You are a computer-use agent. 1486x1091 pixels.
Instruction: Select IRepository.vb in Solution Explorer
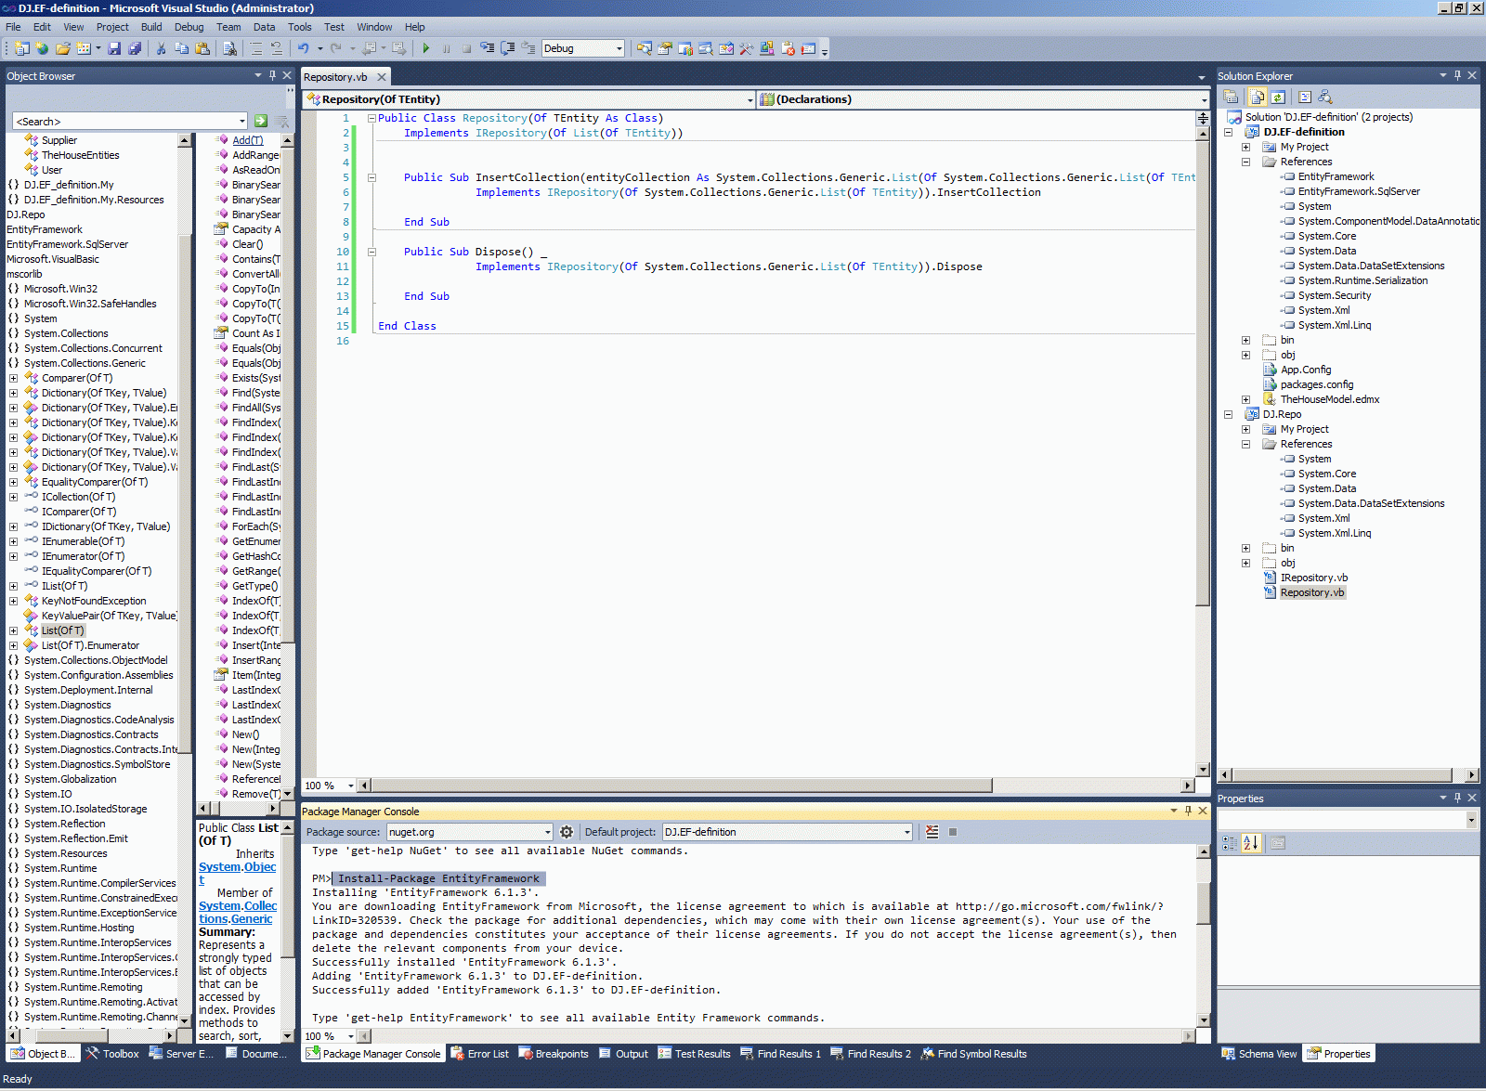(1313, 578)
